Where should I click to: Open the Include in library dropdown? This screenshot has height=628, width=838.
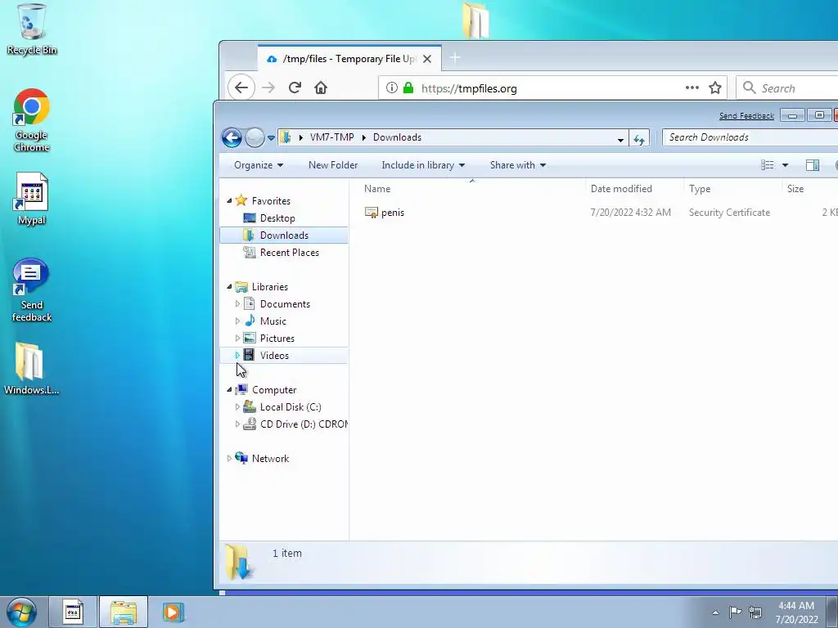pos(423,165)
